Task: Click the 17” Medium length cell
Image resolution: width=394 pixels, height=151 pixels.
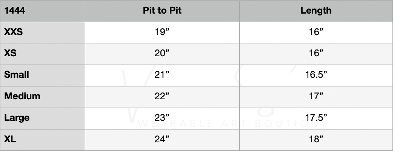Action: pyautogui.click(x=316, y=96)
